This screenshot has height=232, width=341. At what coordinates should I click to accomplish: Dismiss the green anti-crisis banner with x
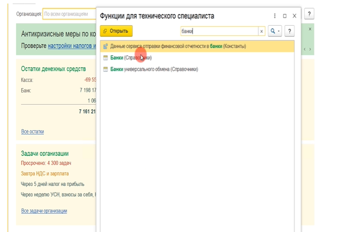tap(310, 29)
